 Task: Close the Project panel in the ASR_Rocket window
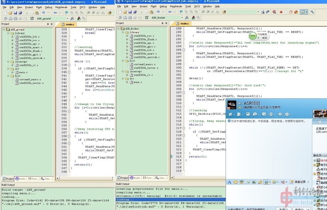[166, 23]
